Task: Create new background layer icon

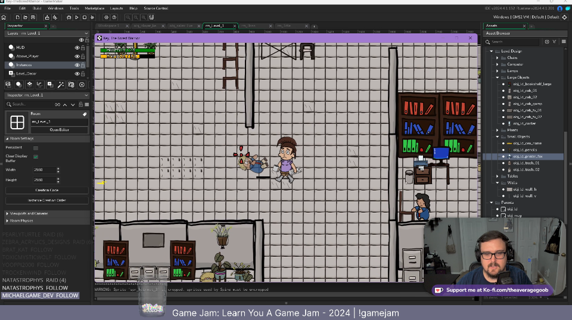Action: pyautogui.click(x=8, y=84)
